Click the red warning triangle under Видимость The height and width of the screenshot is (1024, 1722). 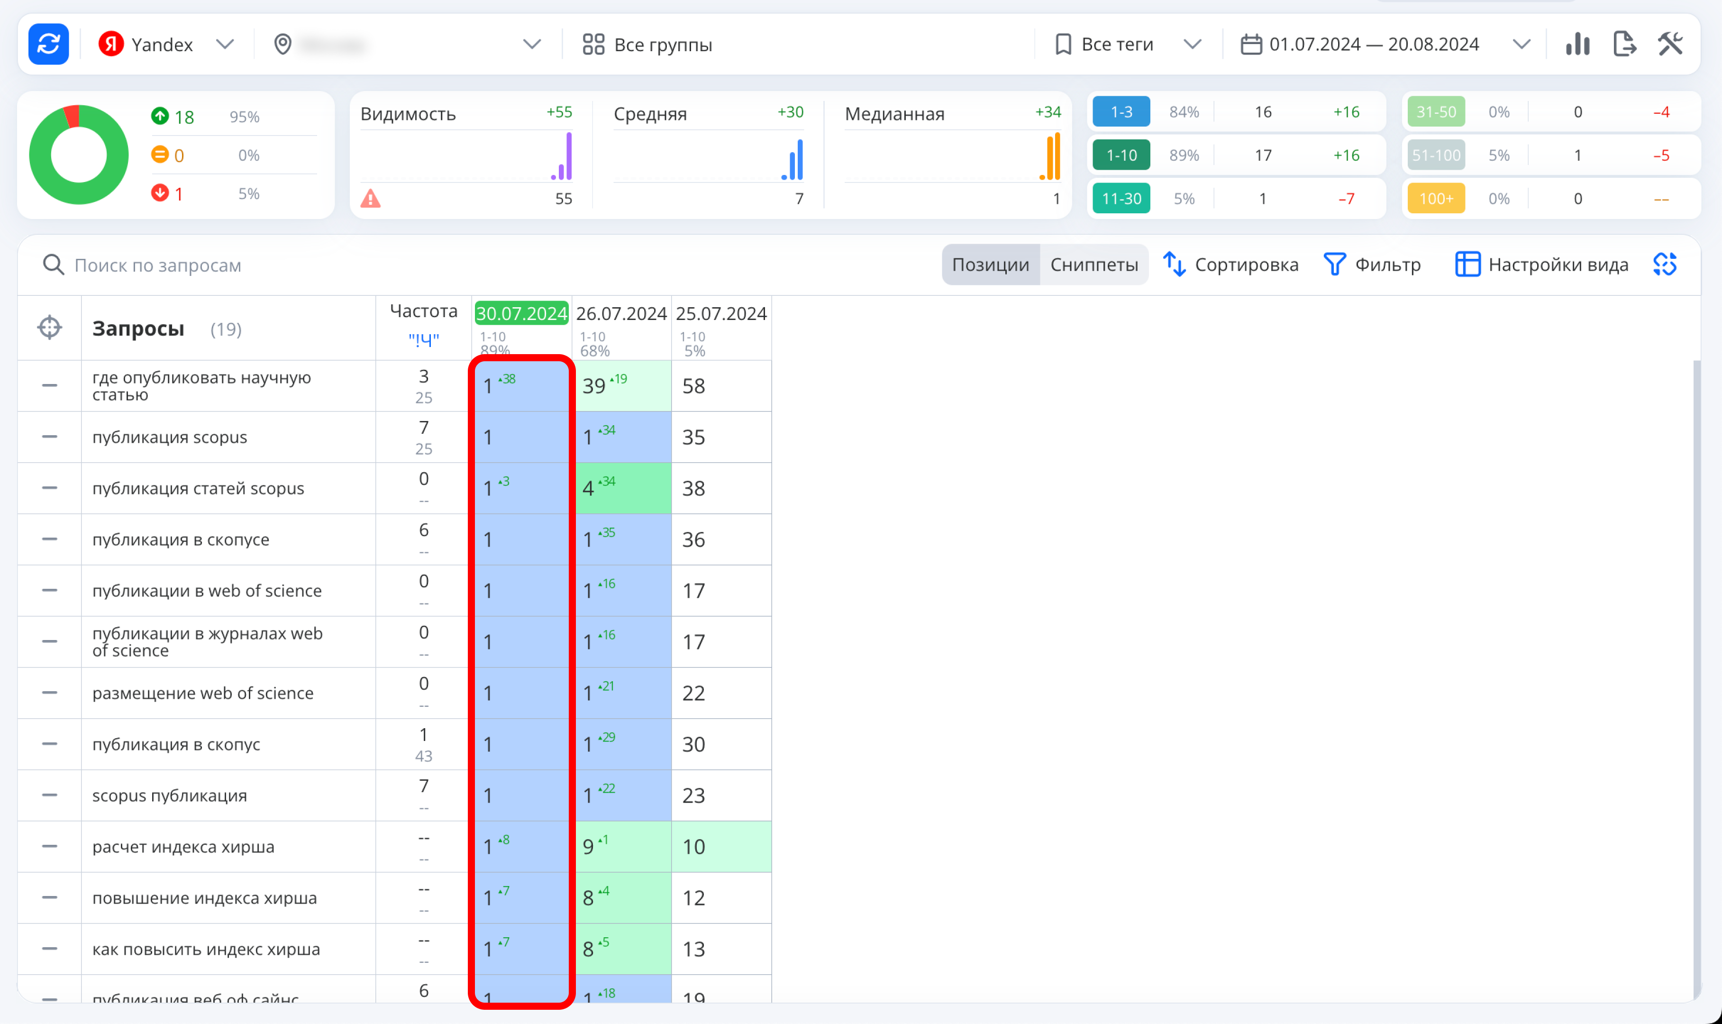[371, 199]
